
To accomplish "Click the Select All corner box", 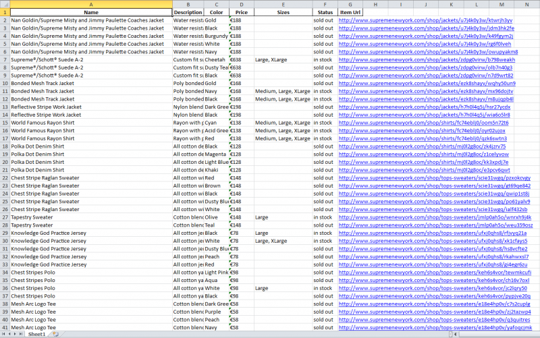I will [5, 4].
